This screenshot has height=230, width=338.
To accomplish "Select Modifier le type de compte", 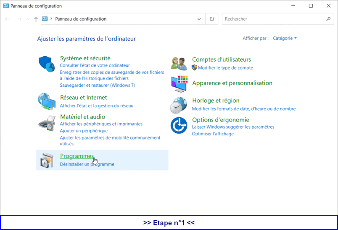I will pos(225,68).
